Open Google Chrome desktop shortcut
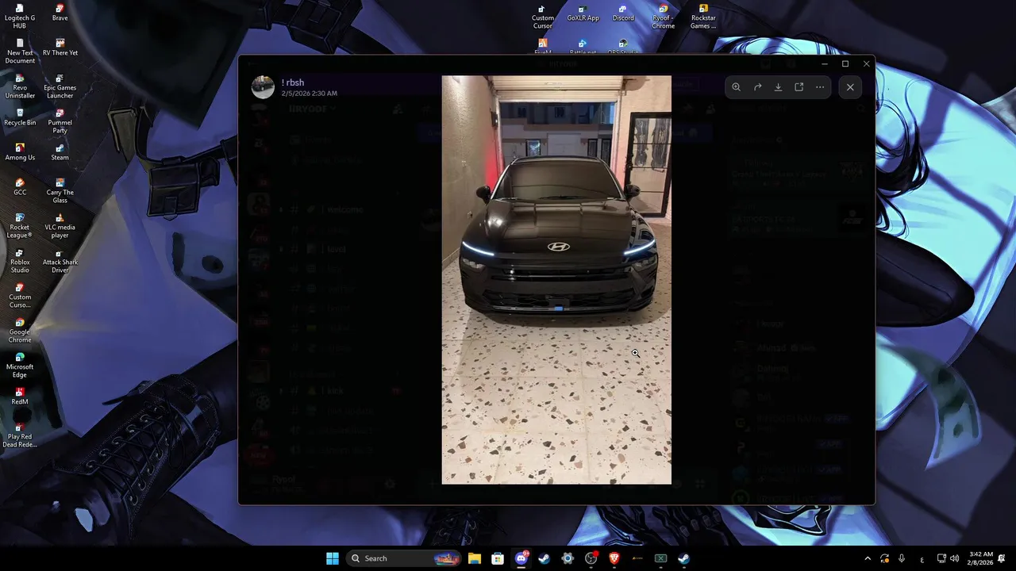This screenshot has height=571, width=1016. (x=20, y=331)
